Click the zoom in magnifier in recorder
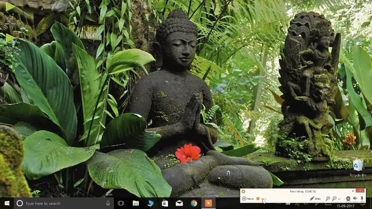372x209 pixels. coord(328,199)
